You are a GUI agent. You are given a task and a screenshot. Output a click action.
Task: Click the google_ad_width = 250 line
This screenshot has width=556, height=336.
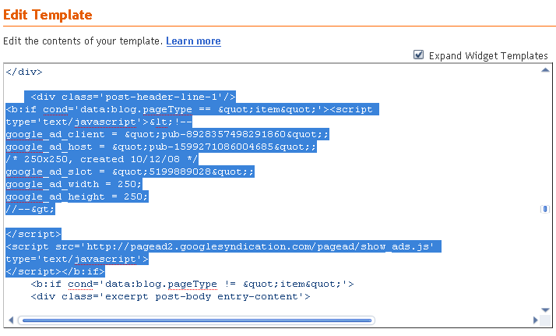coord(74,185)
